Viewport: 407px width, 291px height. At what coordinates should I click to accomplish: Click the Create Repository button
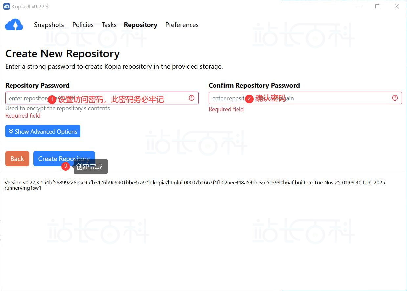[64, 159]
